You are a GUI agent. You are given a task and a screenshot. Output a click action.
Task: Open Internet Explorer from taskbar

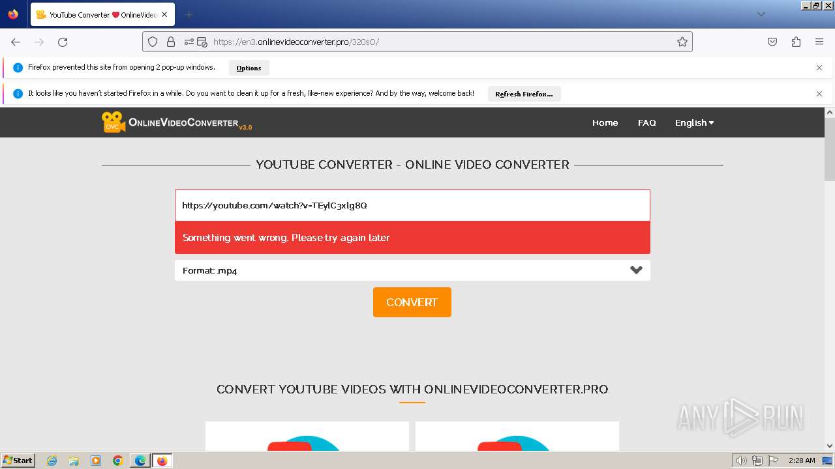tap(52, 461)
